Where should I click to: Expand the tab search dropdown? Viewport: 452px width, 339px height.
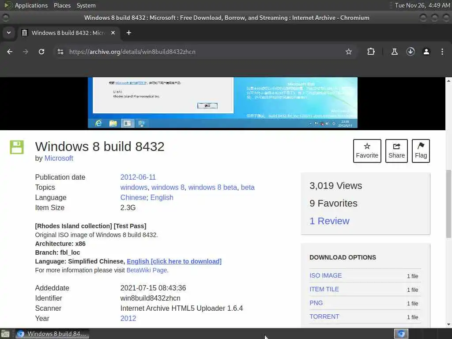click(9, 33)
